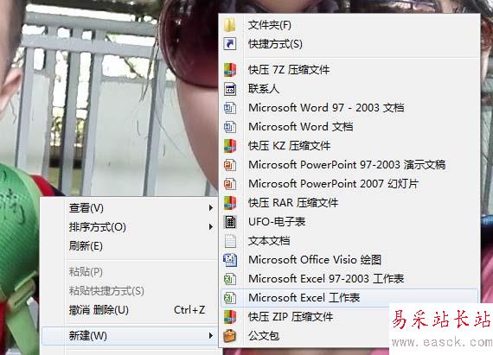Select Microsoft Excel 97-2003 工作表
Viewport: 493px width, 355px height.
point(349,279)
